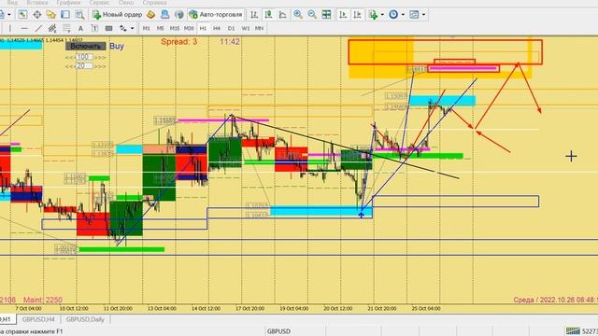Decrease value with <<< beside 20
This screenshot has height=336, width=598.
pos(70,66)
